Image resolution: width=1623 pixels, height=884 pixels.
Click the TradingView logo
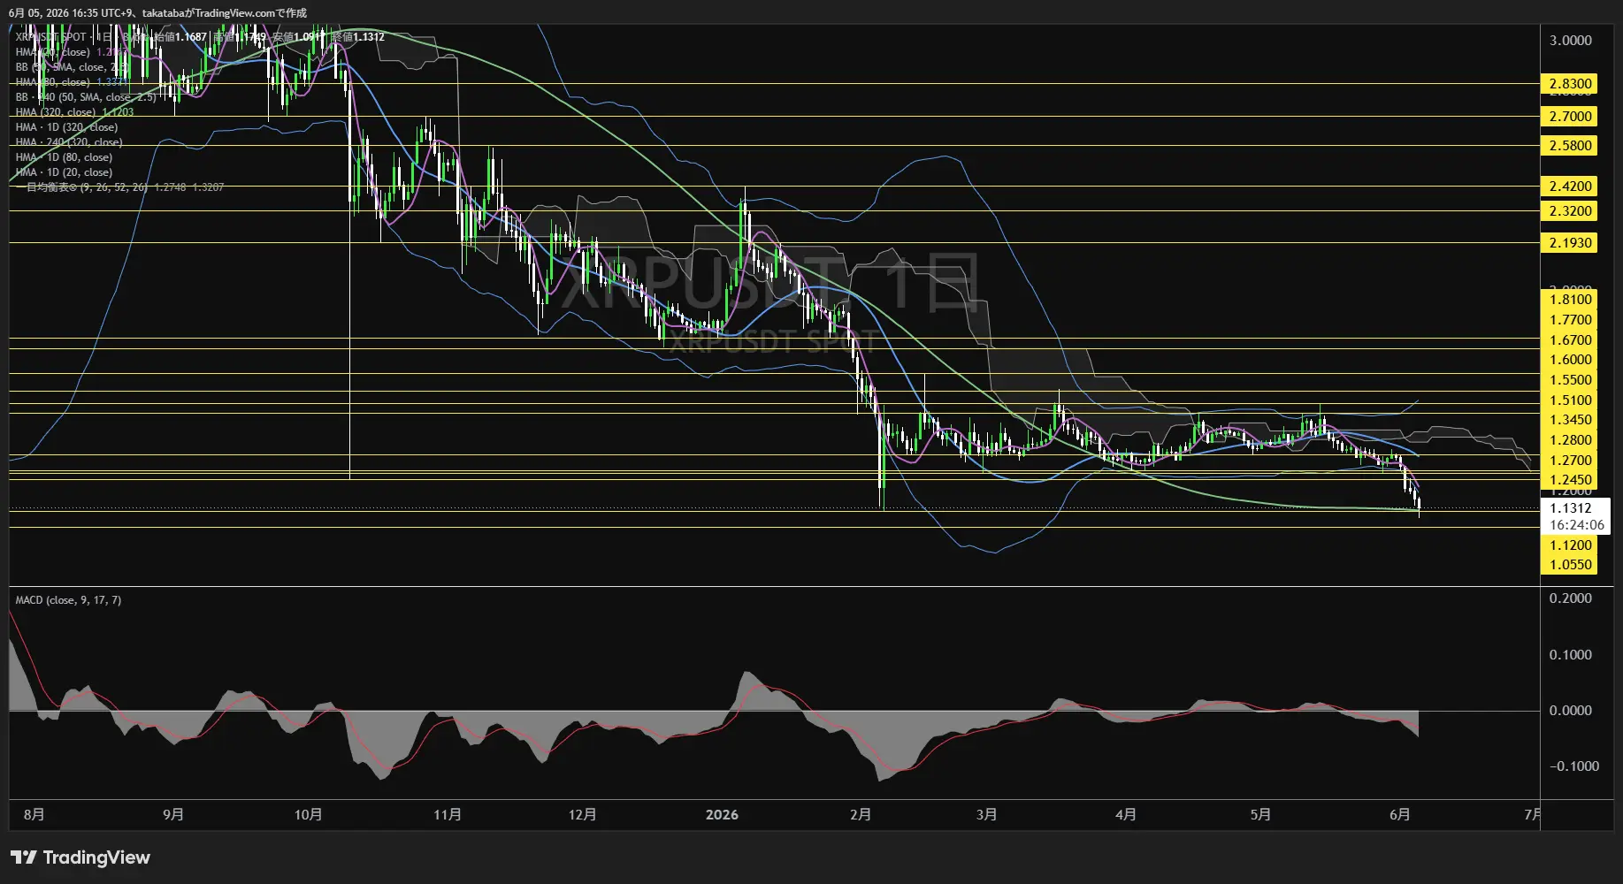(x=80, y=857)
